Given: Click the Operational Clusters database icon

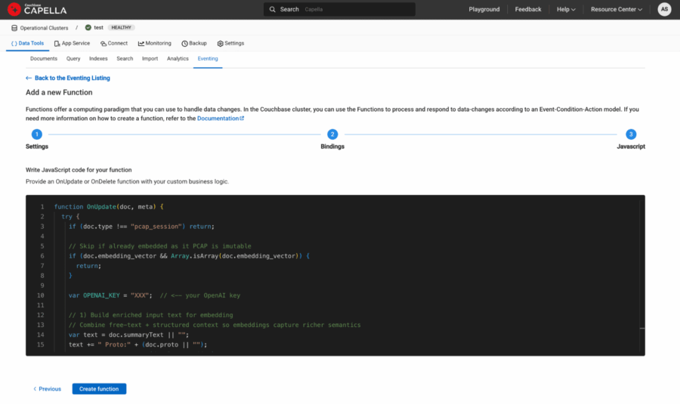Looking at the screenshot, I should pos(14,28).
